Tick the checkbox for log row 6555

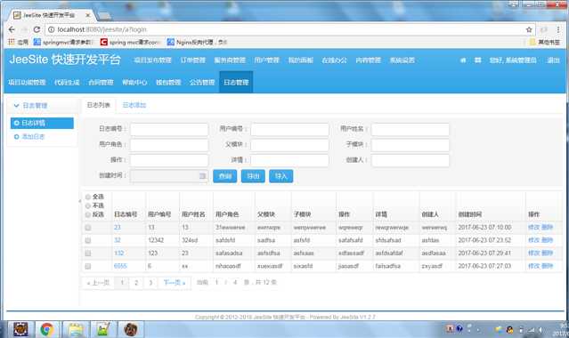coord(88,266)
